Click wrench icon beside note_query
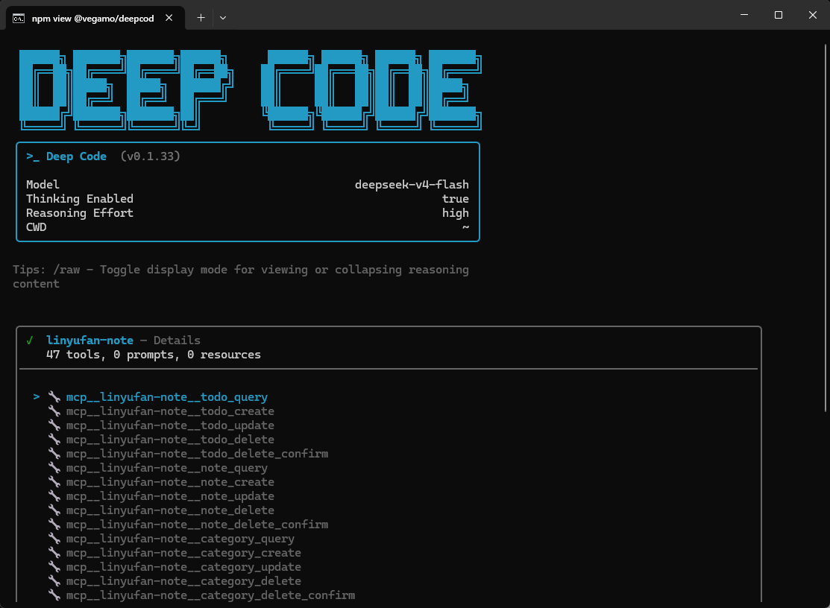This screenshot has height=608, width=830. point(54,467)
